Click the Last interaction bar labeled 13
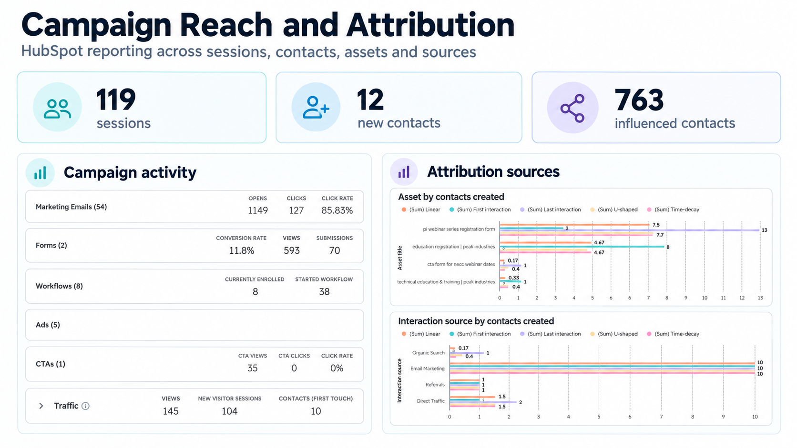 tap(629, 230)
